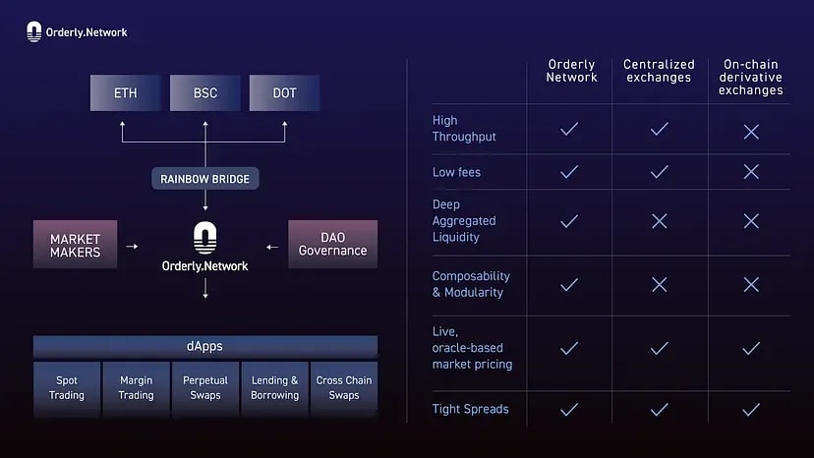Open the Perpetual Swaps dApp tile
The width and height of the screenshot is (814, 458).
point(205,388)
